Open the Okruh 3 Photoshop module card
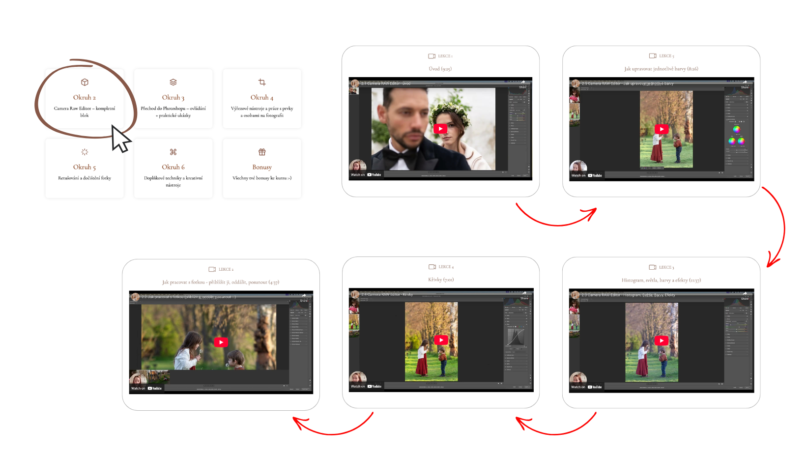Viewport: 806px width, 454px height. pos(173,99)
